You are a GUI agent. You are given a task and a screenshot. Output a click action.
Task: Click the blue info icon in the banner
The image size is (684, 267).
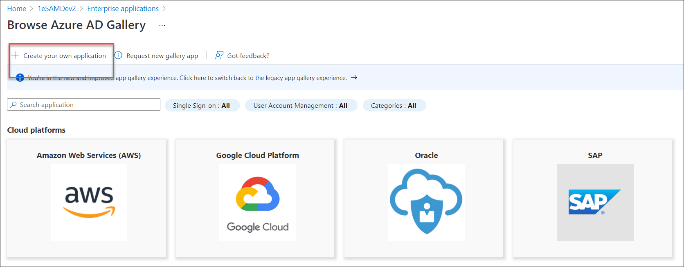click(20, 78)
